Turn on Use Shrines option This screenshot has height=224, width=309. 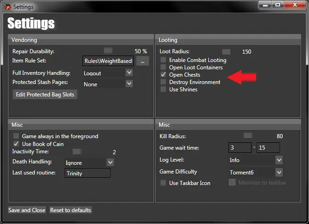pos(163,90)
